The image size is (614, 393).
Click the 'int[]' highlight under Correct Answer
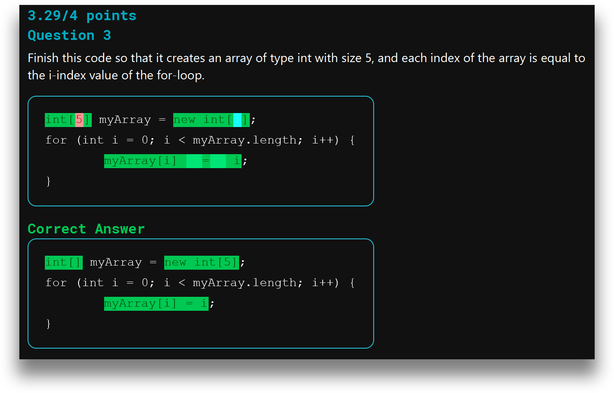(x=64, y=262)
